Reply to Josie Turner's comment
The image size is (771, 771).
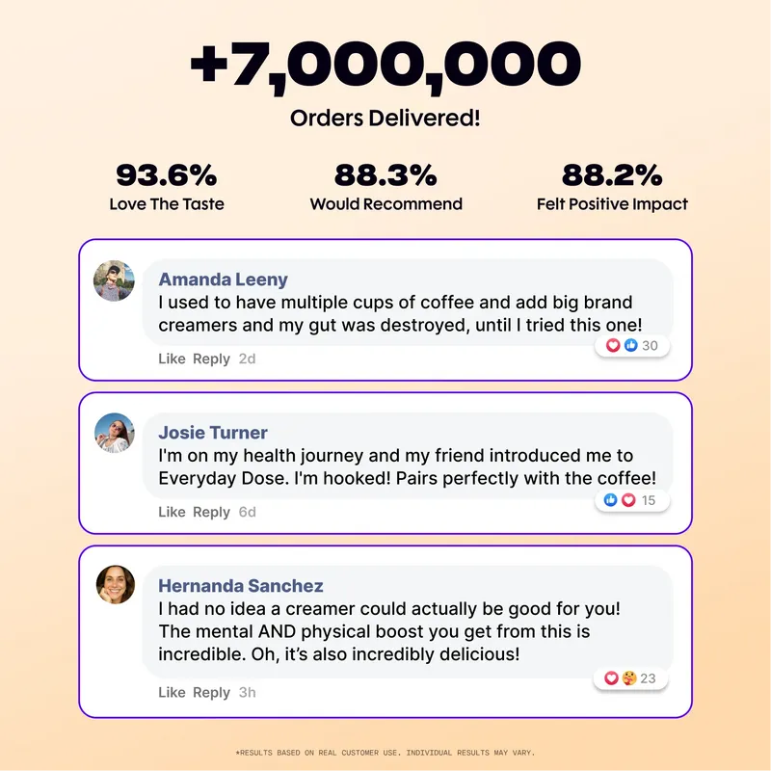pyautogui.click(x=211, y=513)
